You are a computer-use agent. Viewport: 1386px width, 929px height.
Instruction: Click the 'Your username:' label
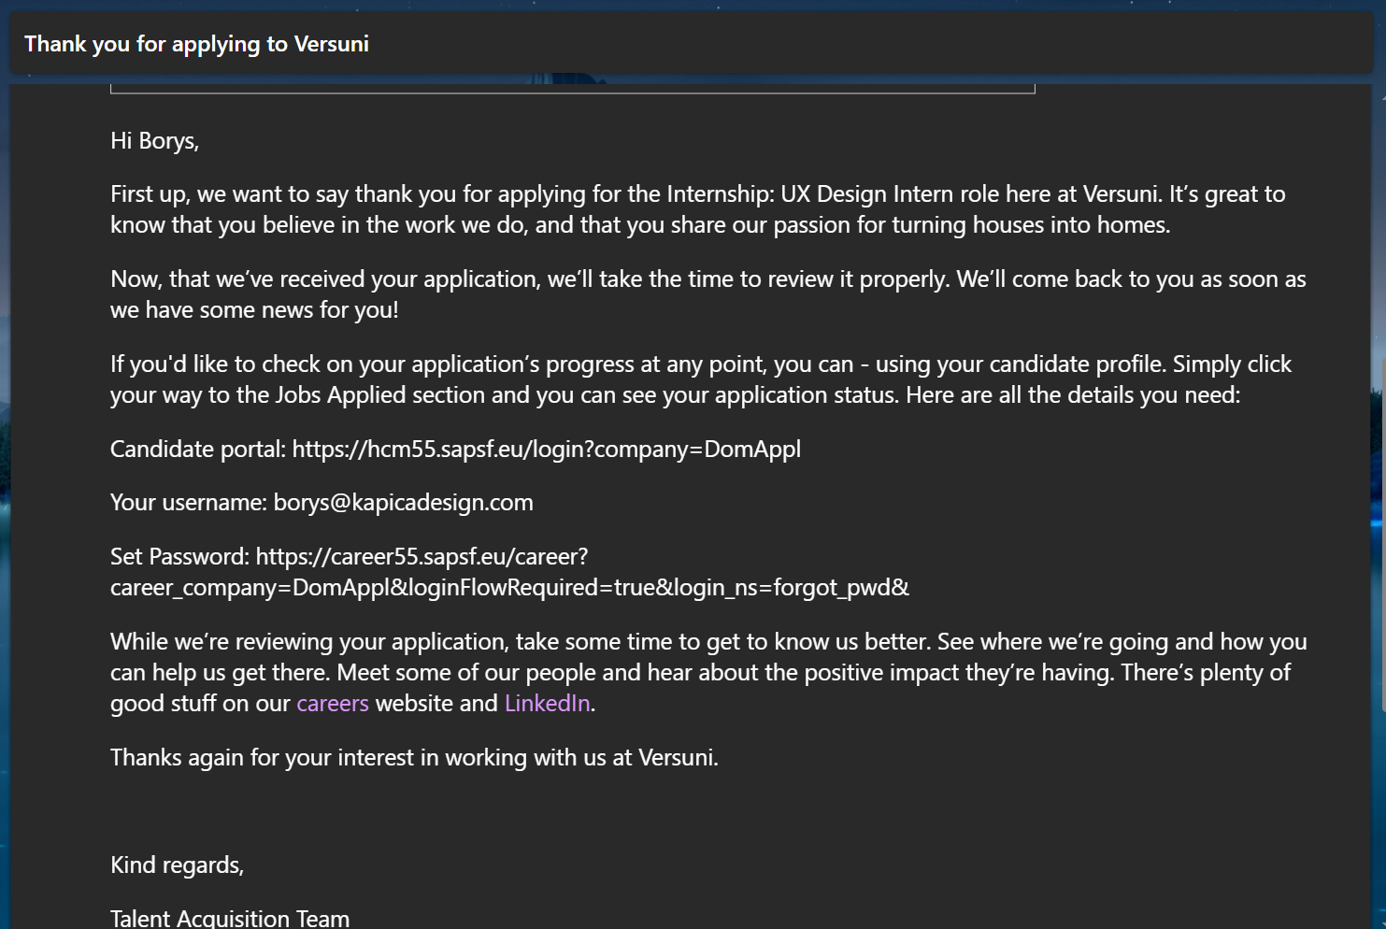pyautogui.click(x=188, y=503)
